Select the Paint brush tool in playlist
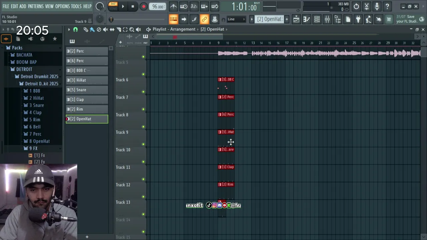This screenshot has height=240, width=427. [92, 29]
